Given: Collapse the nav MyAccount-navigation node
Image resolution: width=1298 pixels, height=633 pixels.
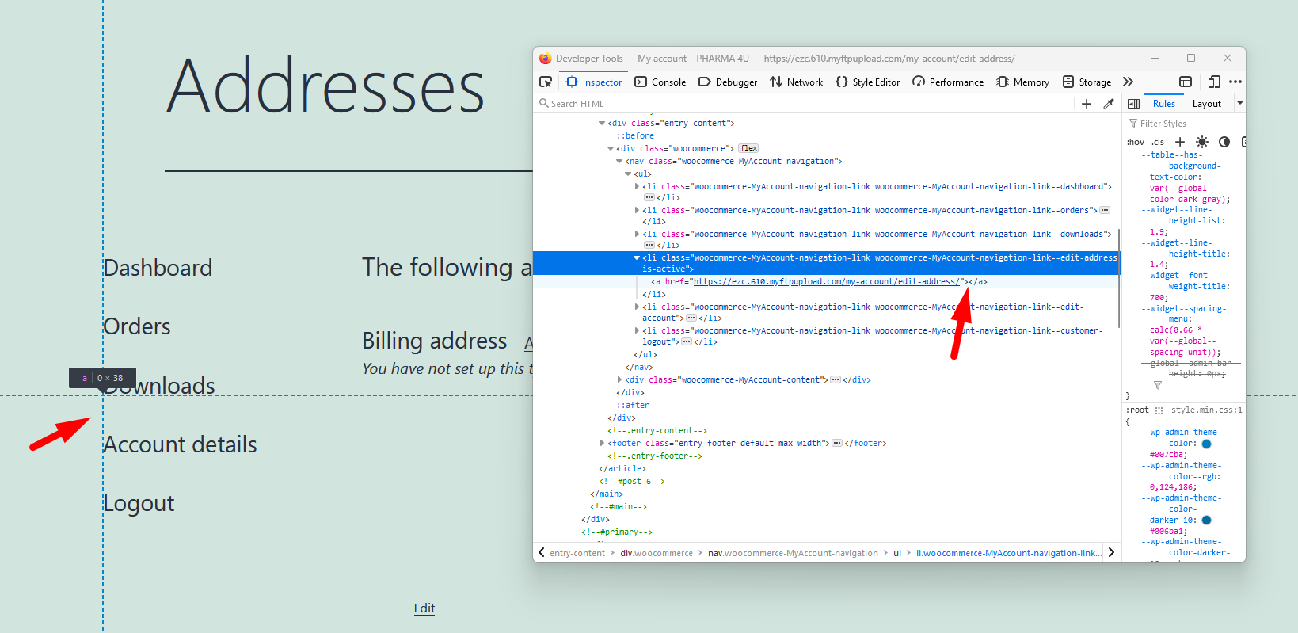Looking at the screenshot, I should [x=619, y=162].
